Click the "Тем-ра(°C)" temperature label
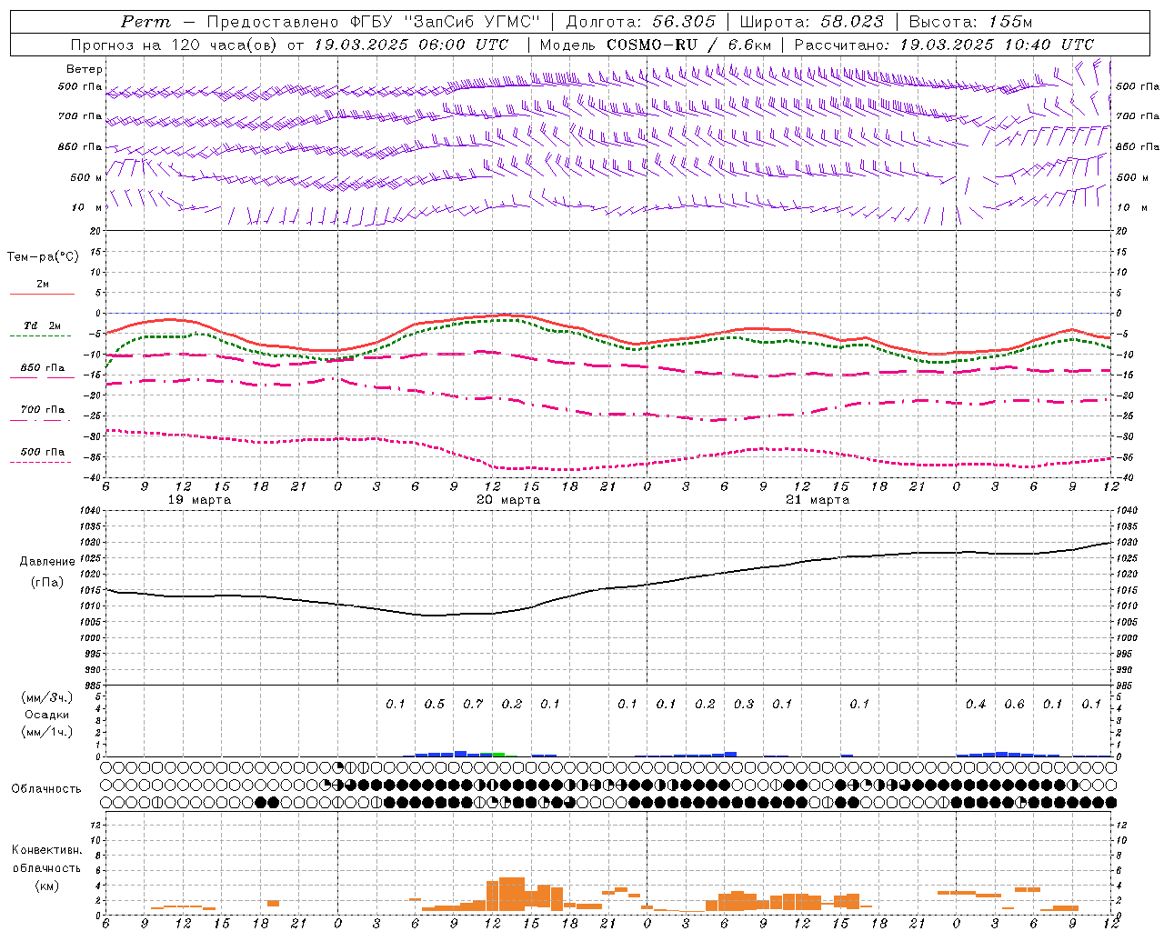The width and height of the screenshot is (1164, 931). pos(43,257)
